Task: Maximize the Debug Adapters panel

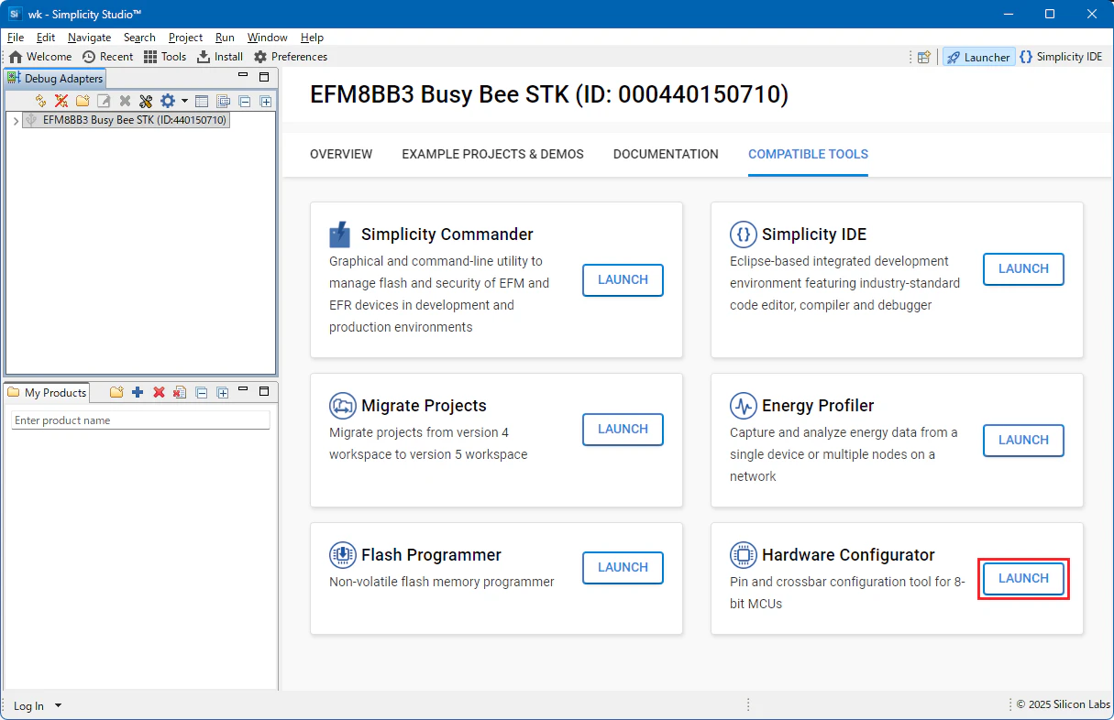Action: [x=264, y=77]
